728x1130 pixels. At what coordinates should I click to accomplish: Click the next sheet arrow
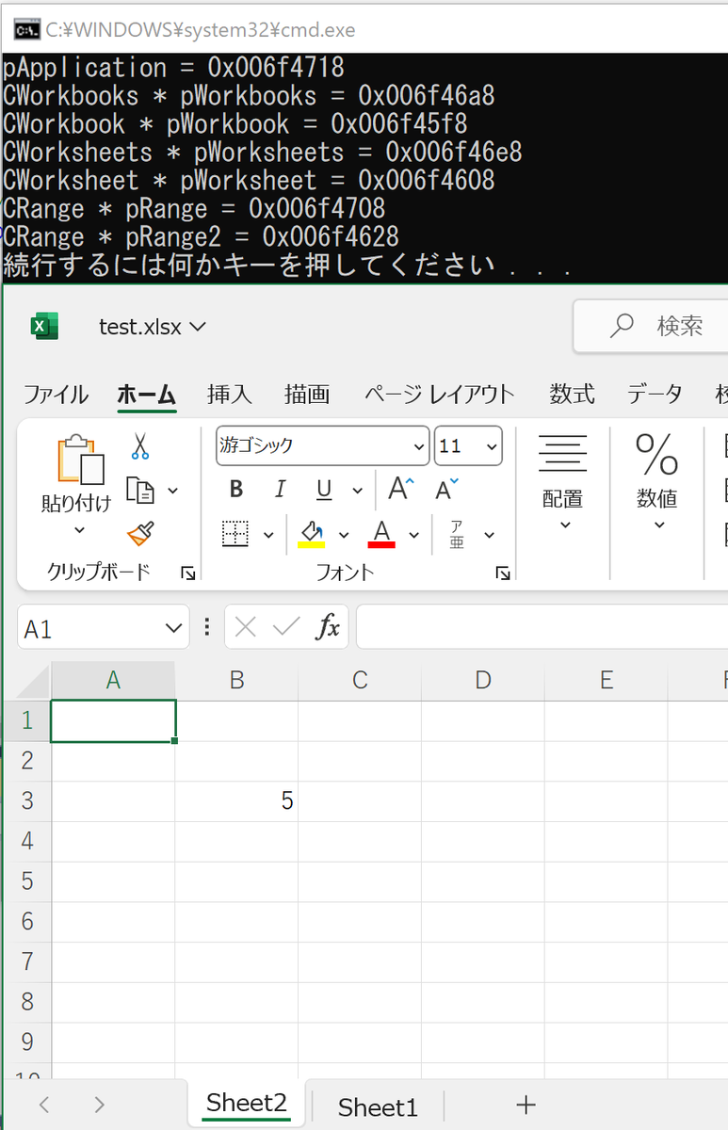click(x=100, y=1105)
